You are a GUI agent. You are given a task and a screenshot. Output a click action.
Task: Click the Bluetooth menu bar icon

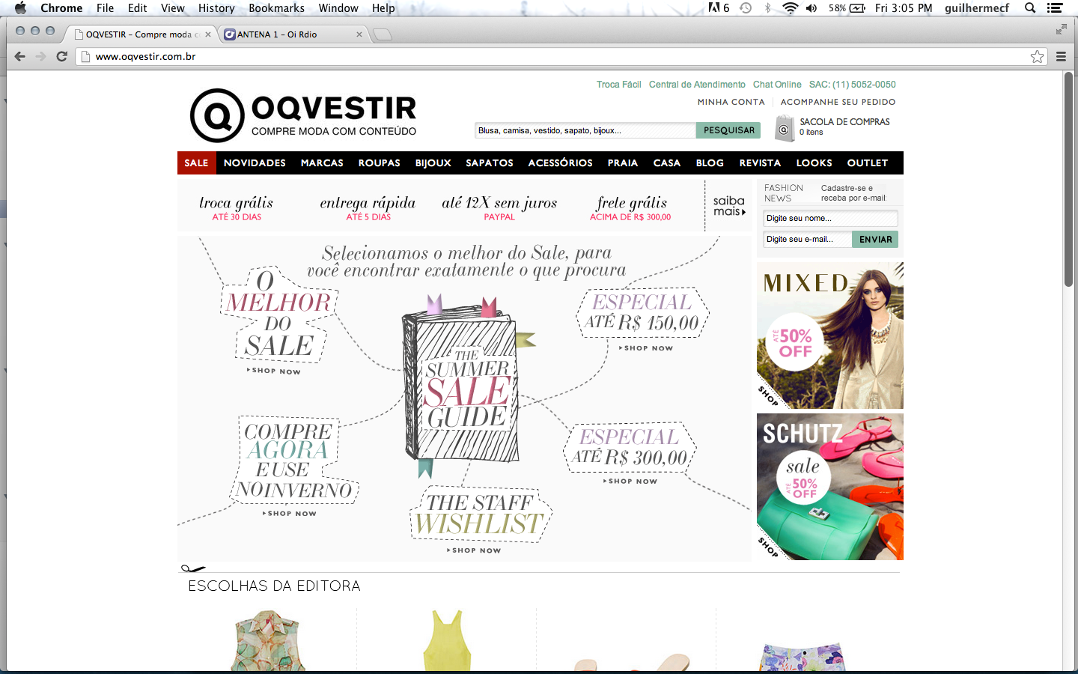767,8
